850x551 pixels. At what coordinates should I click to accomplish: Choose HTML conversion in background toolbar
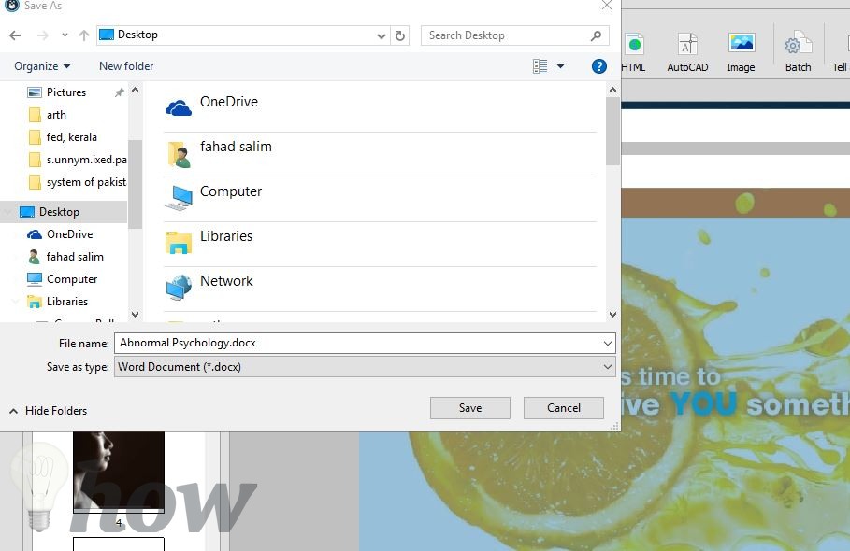pyautogui.click(x=633, y=52)
